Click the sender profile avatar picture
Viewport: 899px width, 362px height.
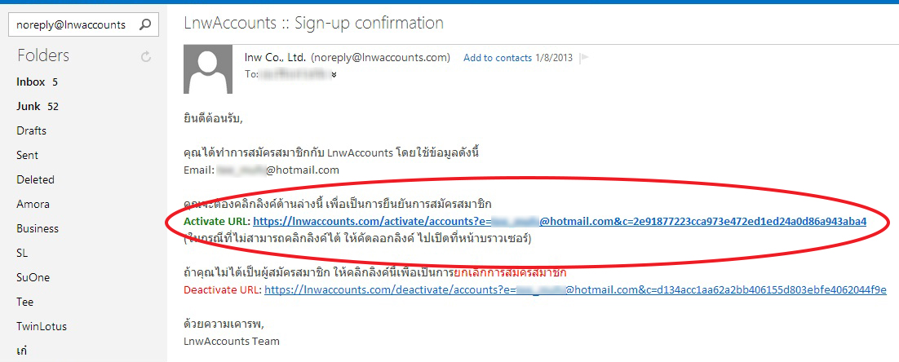click(207, 69)
